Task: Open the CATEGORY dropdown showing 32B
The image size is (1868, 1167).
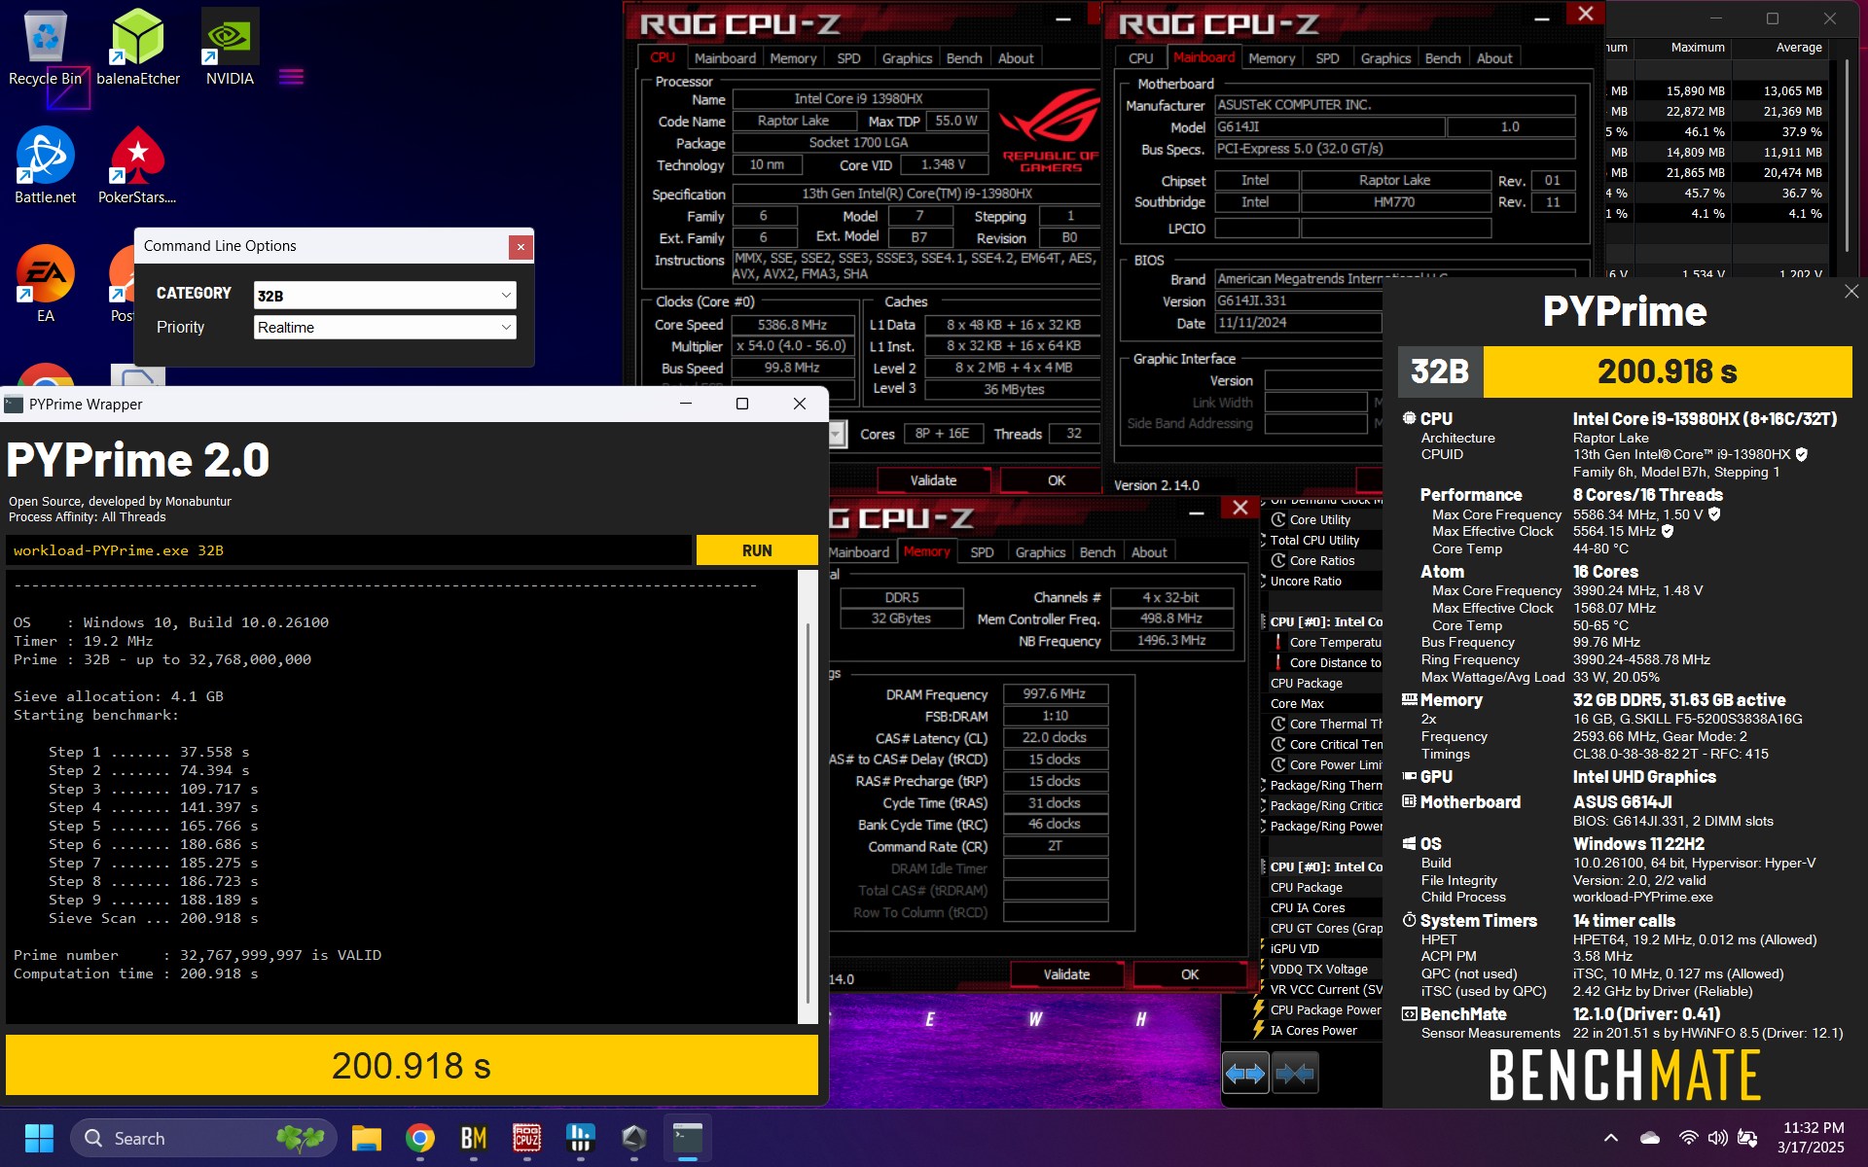Action: 384,296
